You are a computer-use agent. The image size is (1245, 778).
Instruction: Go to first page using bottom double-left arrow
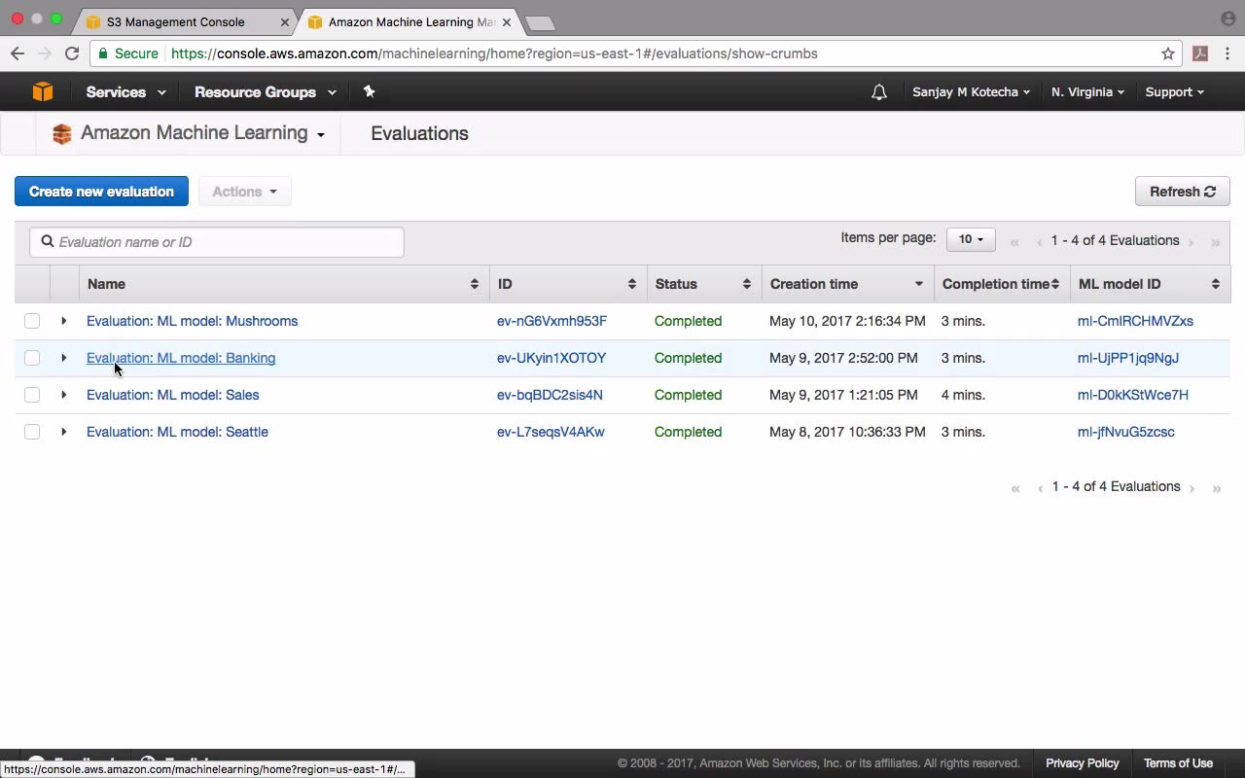point(1015,488)
